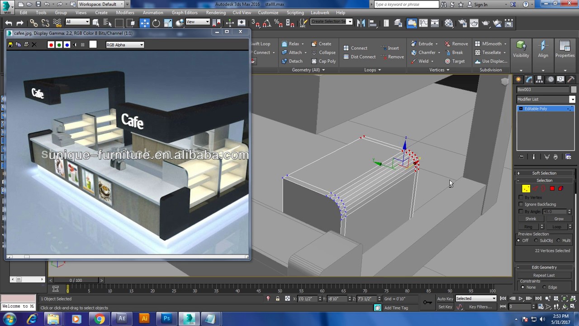
Task: Click the Target Weld tool
Action: point(455,61)
